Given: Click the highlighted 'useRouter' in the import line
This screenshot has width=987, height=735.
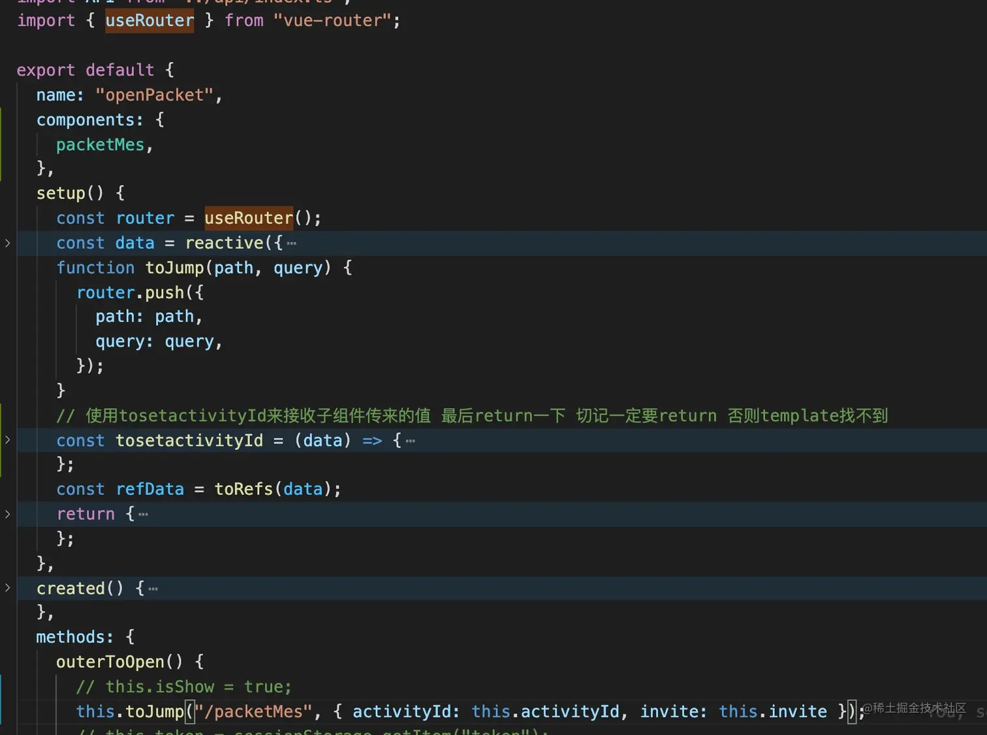Looking at the screenshot, I should pos(149,20).
